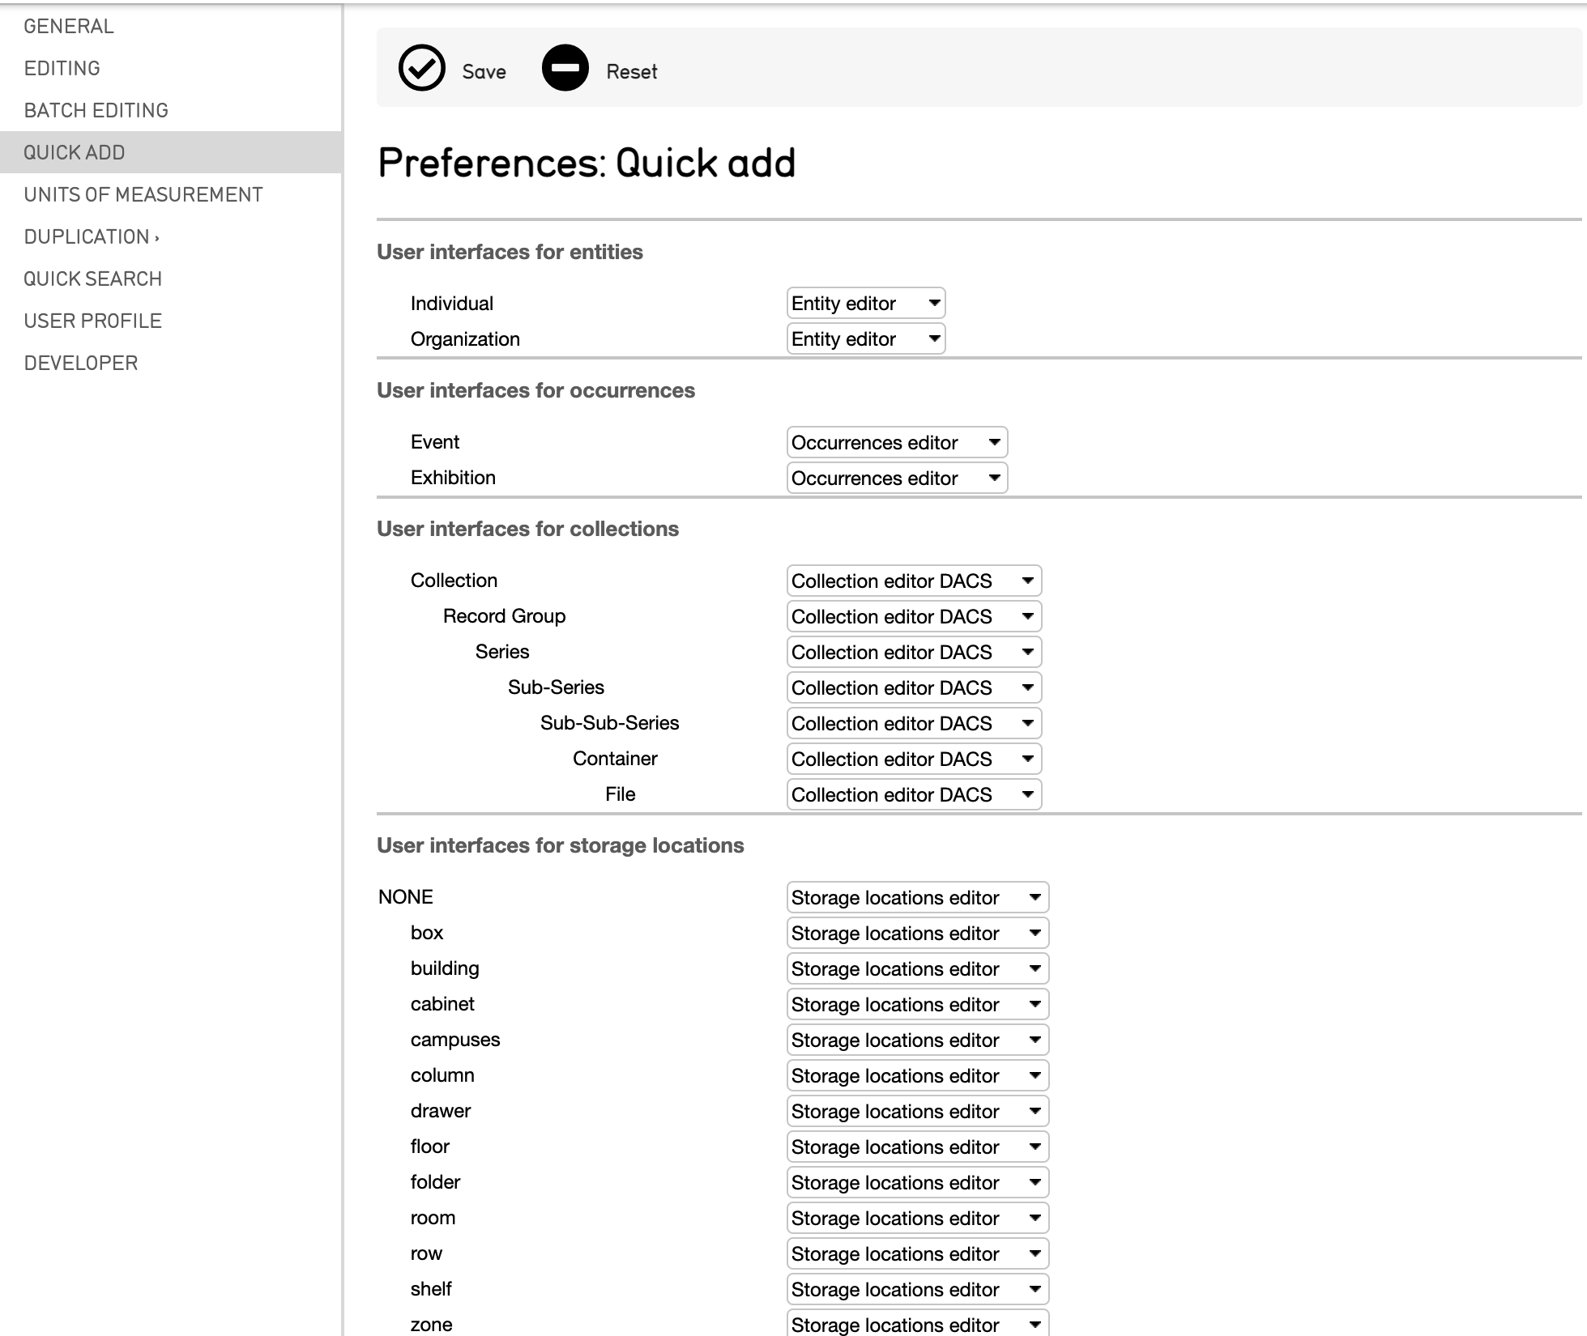The width and height of the screenshot is (1587, 1336).
Task: Open the General preferences section
Action: tap(69, 27)
